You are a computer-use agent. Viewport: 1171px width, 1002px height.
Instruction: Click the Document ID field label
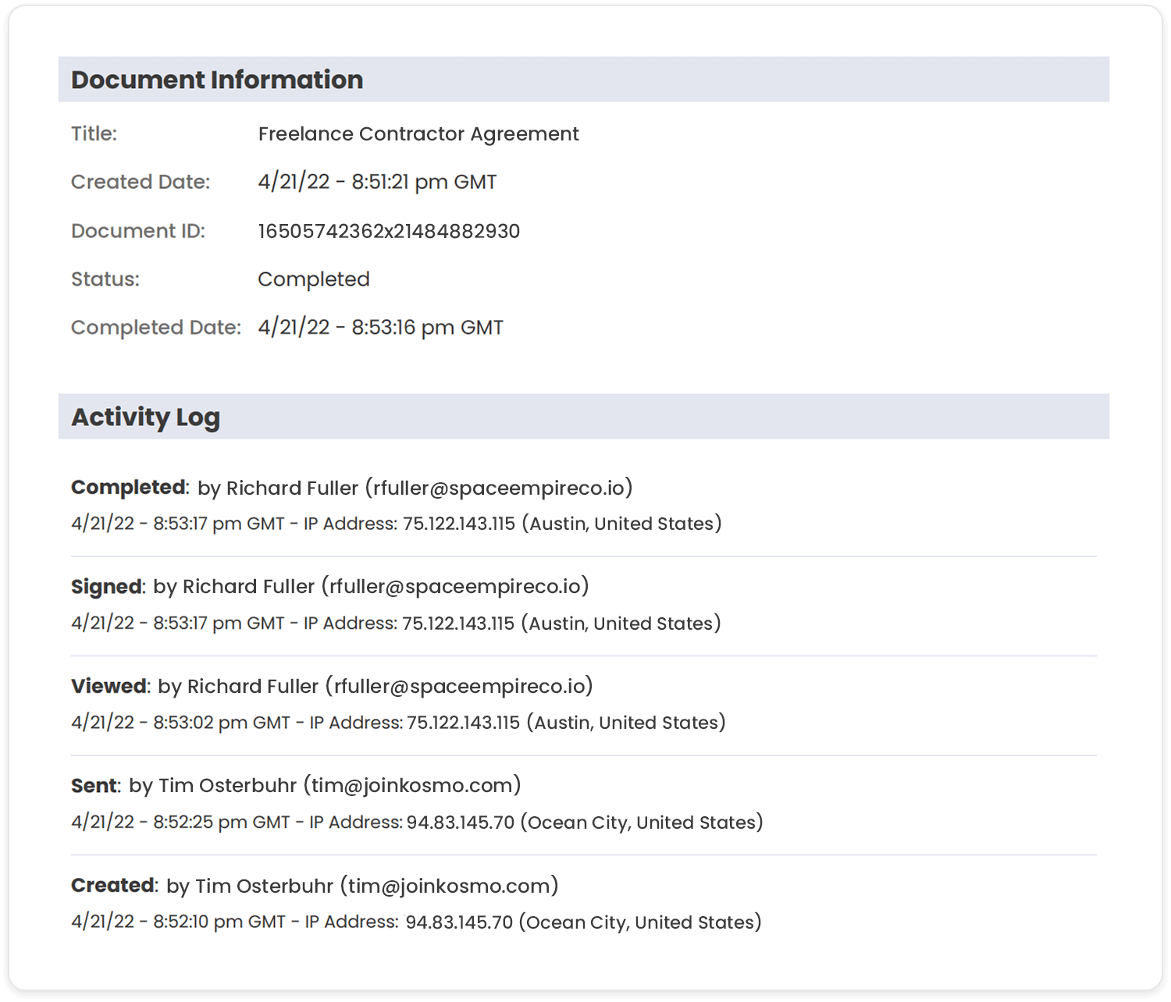click(137, 231)
